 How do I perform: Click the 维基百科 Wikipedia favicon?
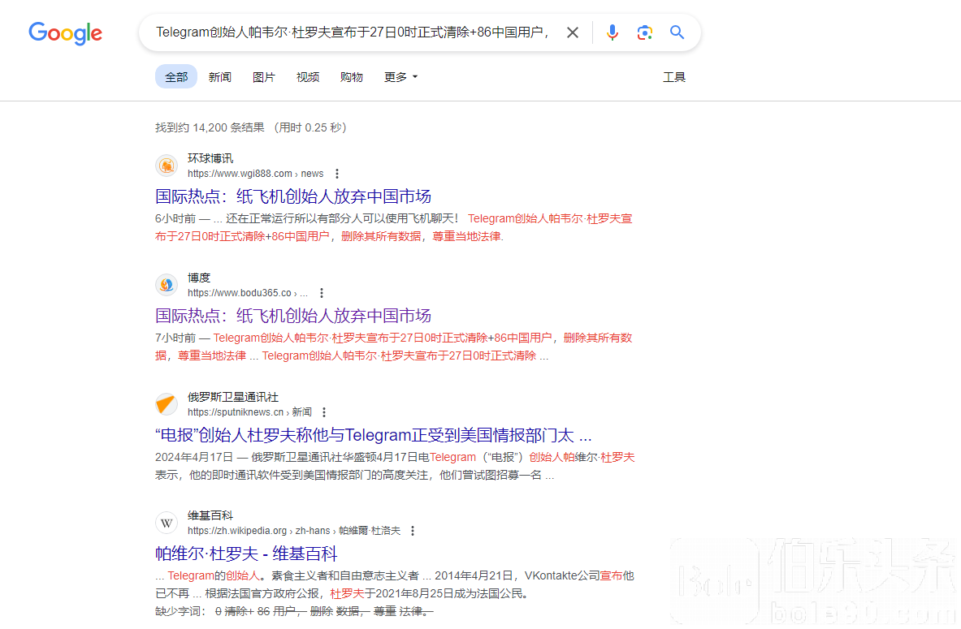166,523
